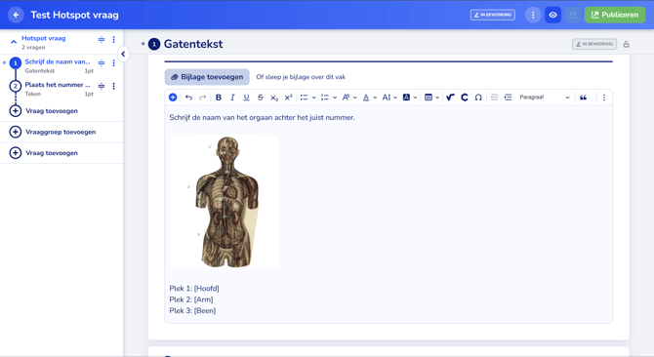
Task: Click Vraaggroep toevoegen
Action: click(x=53, y=132)
